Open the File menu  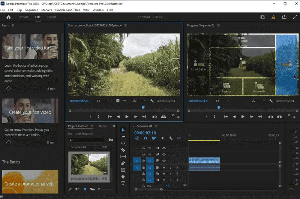click(3, 10)
